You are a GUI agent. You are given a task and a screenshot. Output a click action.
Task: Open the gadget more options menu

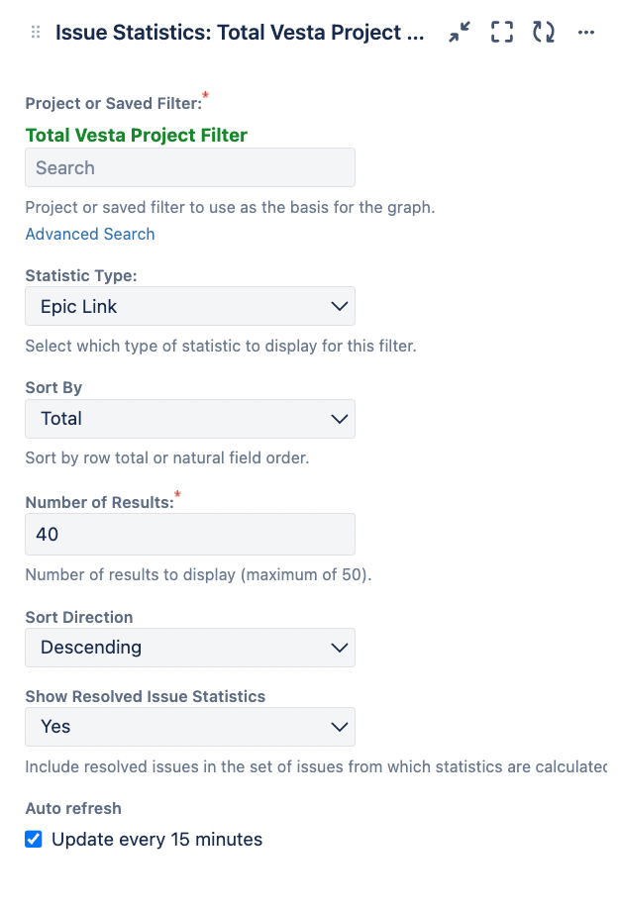[586, 32]
